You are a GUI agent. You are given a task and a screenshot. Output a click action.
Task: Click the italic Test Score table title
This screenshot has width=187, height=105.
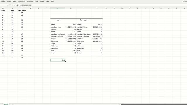[84, 20]
